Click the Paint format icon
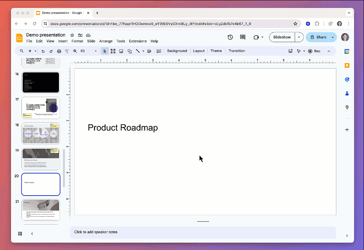 (x=67, y=51)
